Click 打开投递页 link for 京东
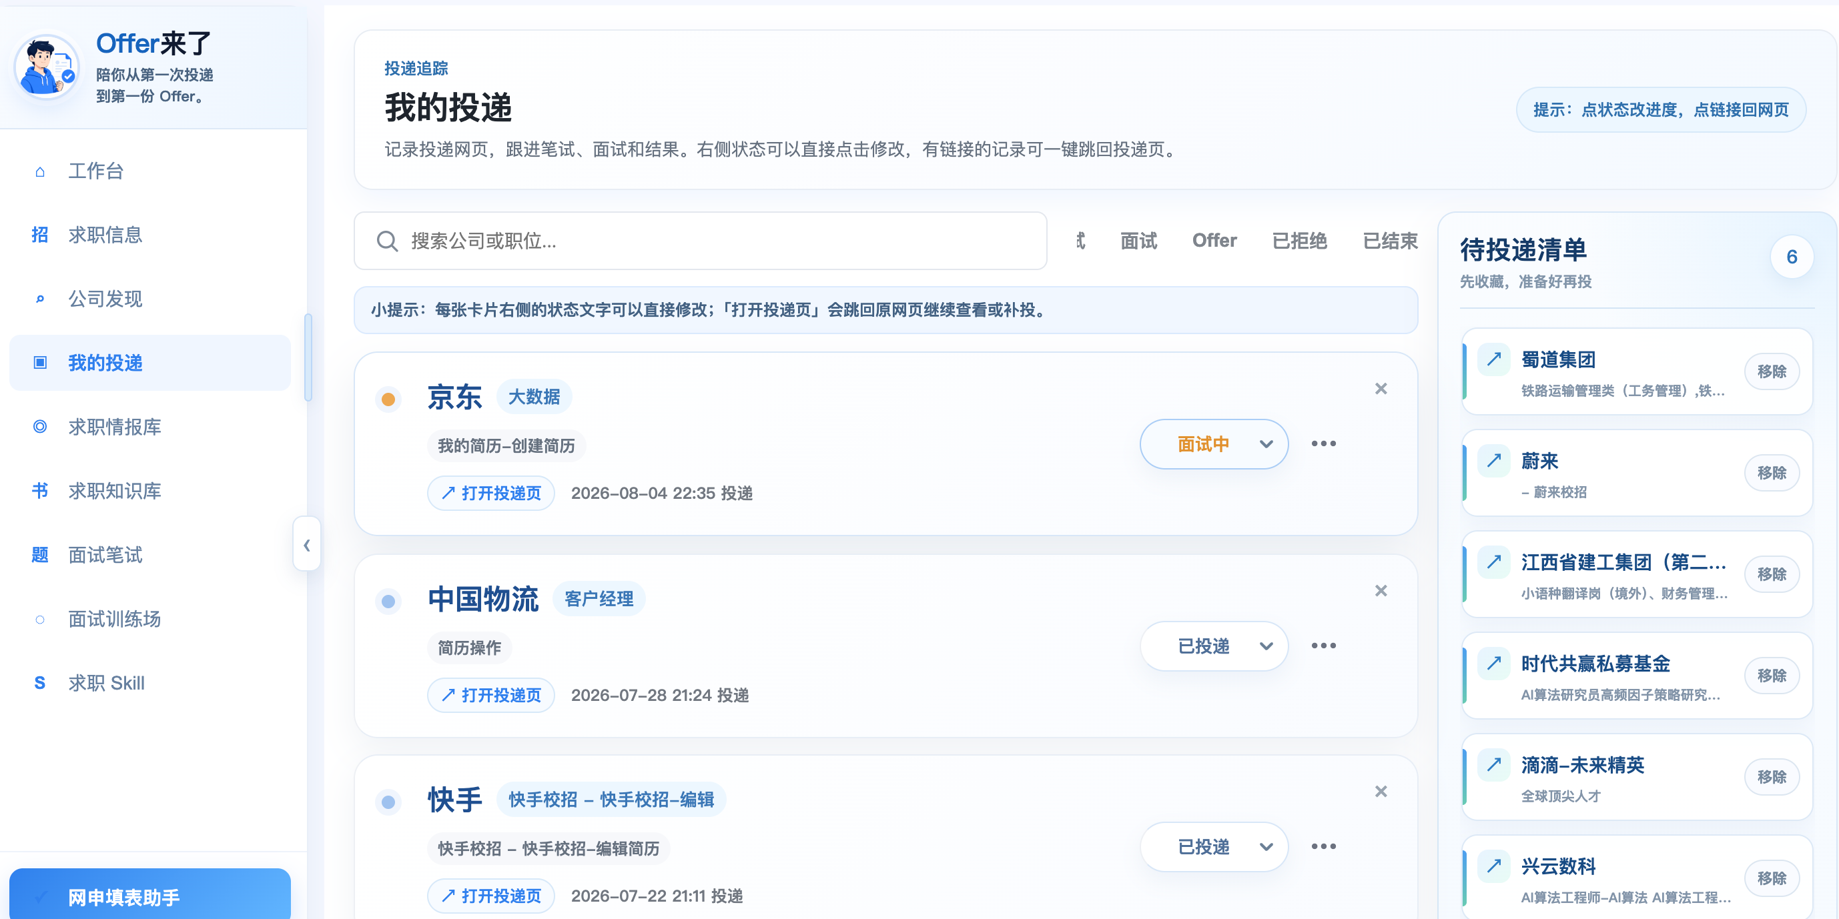Image resolution: width=1839 pixels, height=919 pixels. pyautogui.click(x=491, y=493)
